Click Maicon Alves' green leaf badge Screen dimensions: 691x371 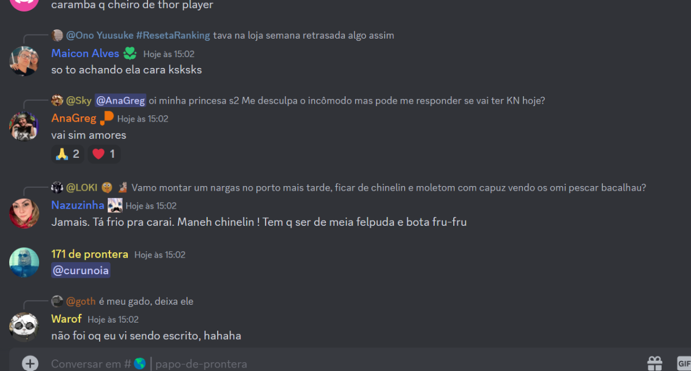pyautogui.click(x=130, y=54)
